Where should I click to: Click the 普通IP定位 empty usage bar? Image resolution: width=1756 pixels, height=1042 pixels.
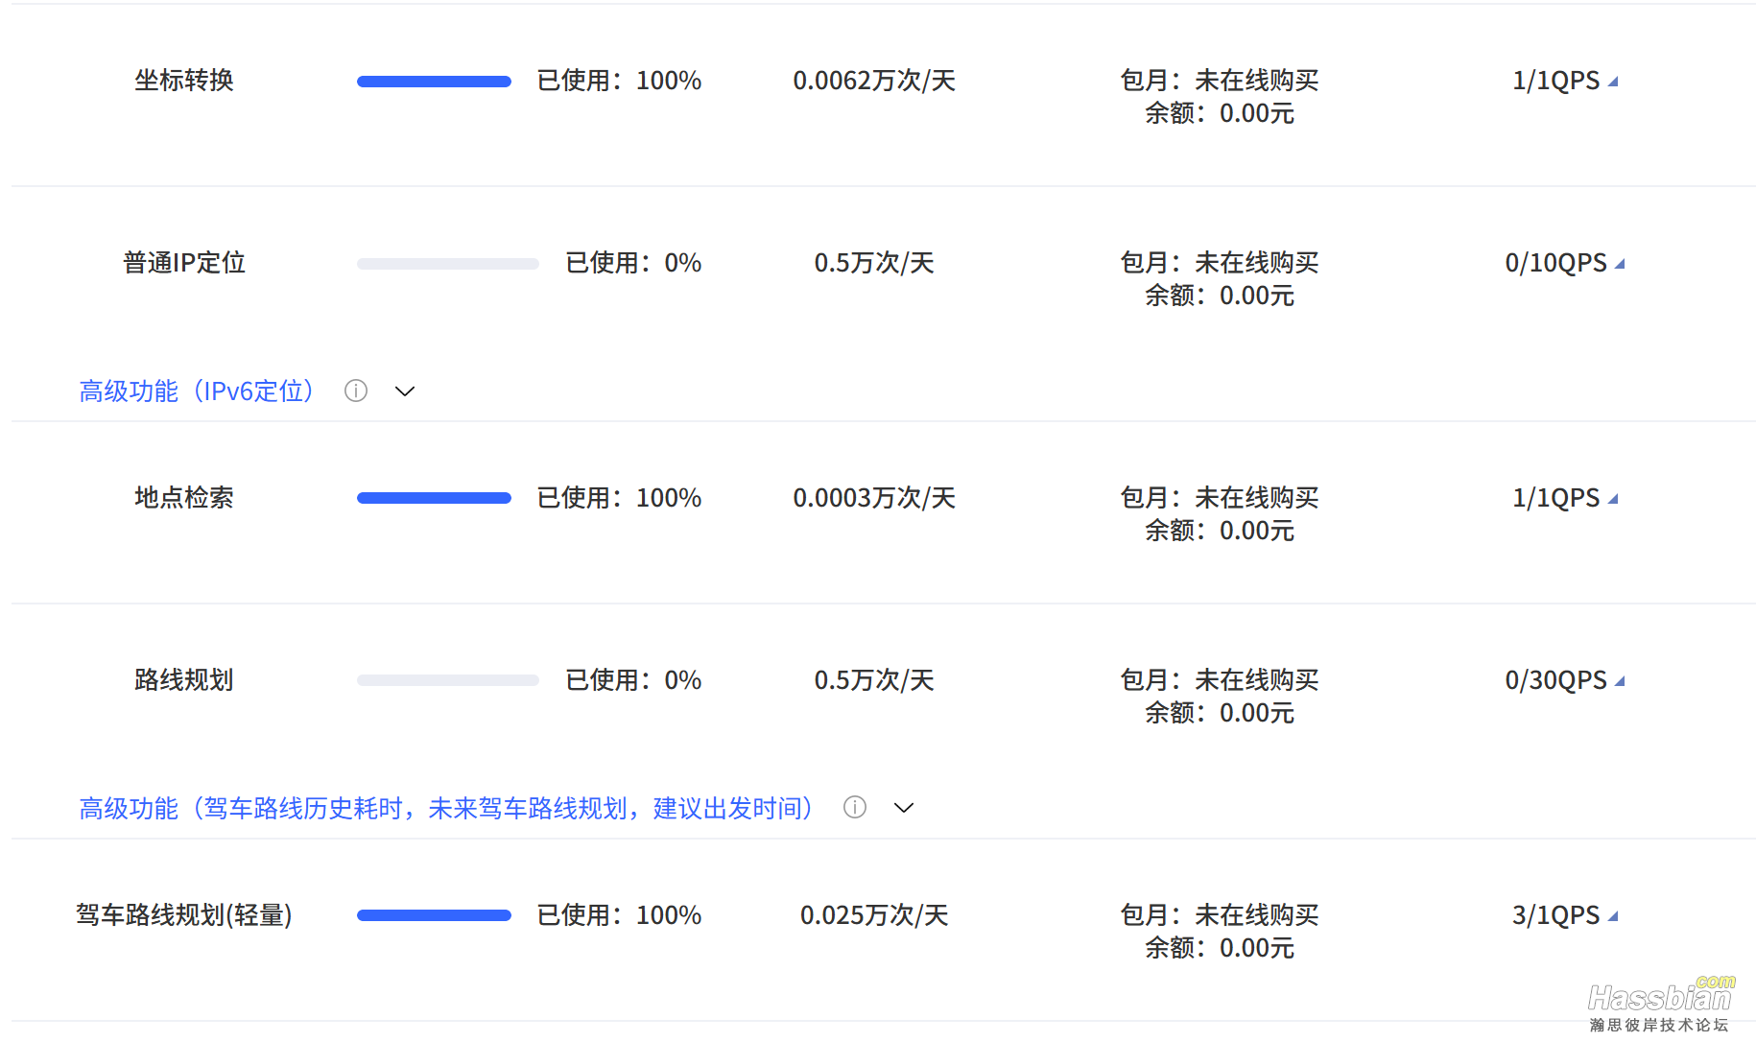point(448,264)
